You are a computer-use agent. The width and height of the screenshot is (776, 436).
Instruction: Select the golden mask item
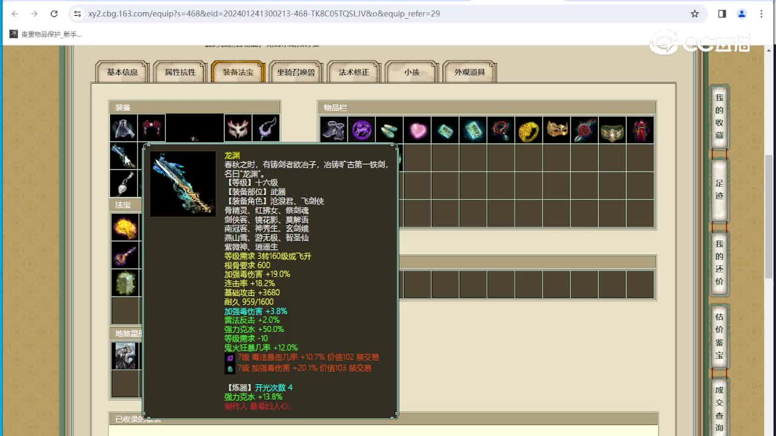pyautogui.click(x=557, y=130)
